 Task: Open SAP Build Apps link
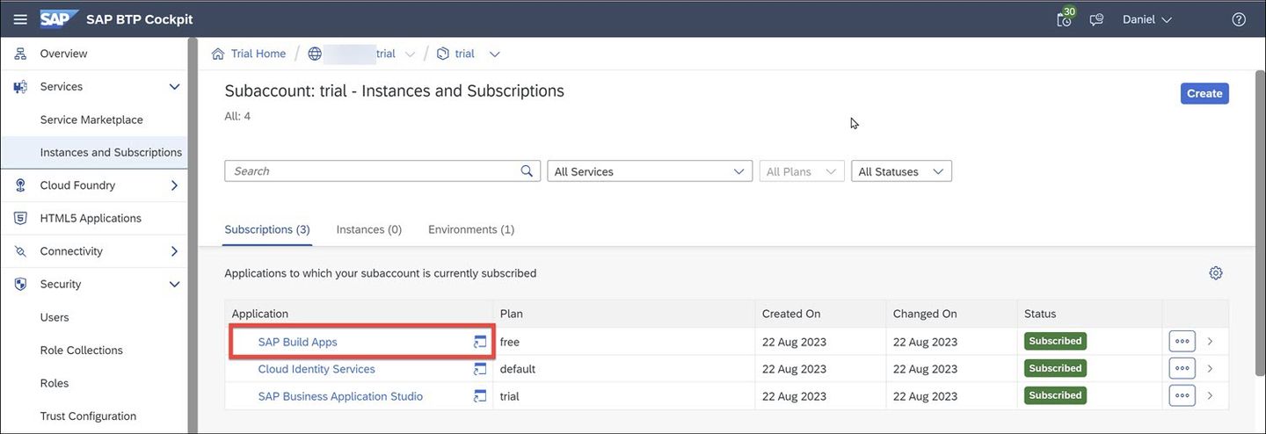click(298, 342)
